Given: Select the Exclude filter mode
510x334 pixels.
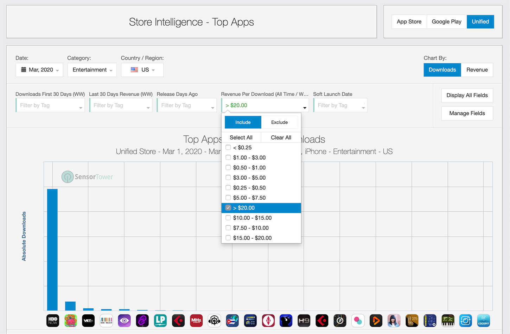Looking at the screenshot, I should pyautogui.click(x=280, y=122).
